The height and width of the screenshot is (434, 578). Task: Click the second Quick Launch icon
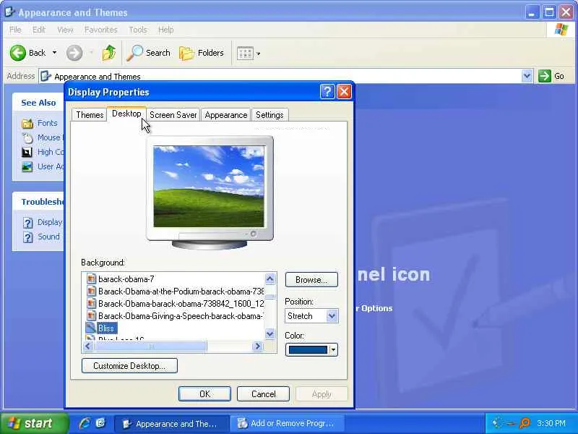click(x=100, y=423)
